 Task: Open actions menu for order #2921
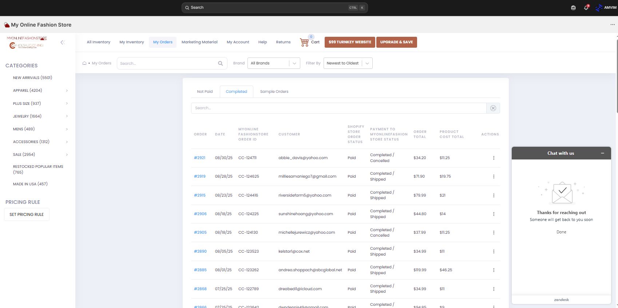click(x=494, y=158)
